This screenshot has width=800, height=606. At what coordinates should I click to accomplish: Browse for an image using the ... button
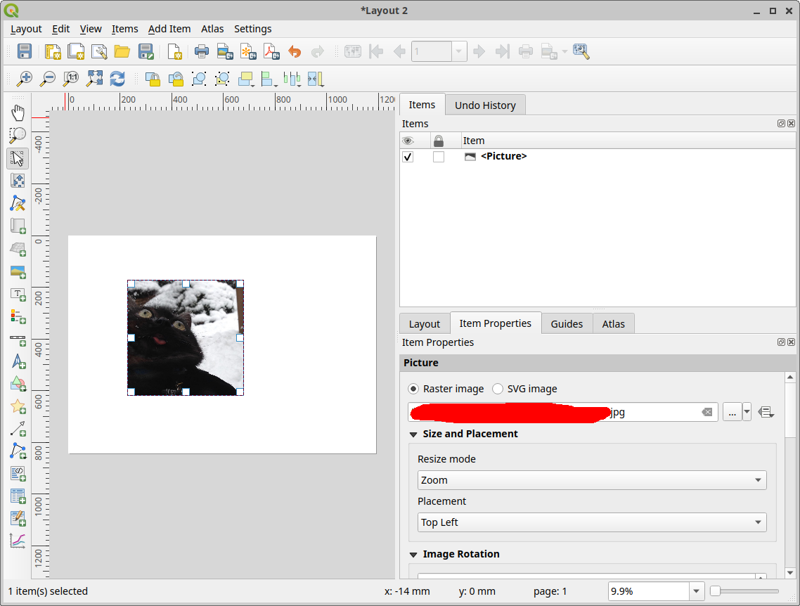coord(732,412)
